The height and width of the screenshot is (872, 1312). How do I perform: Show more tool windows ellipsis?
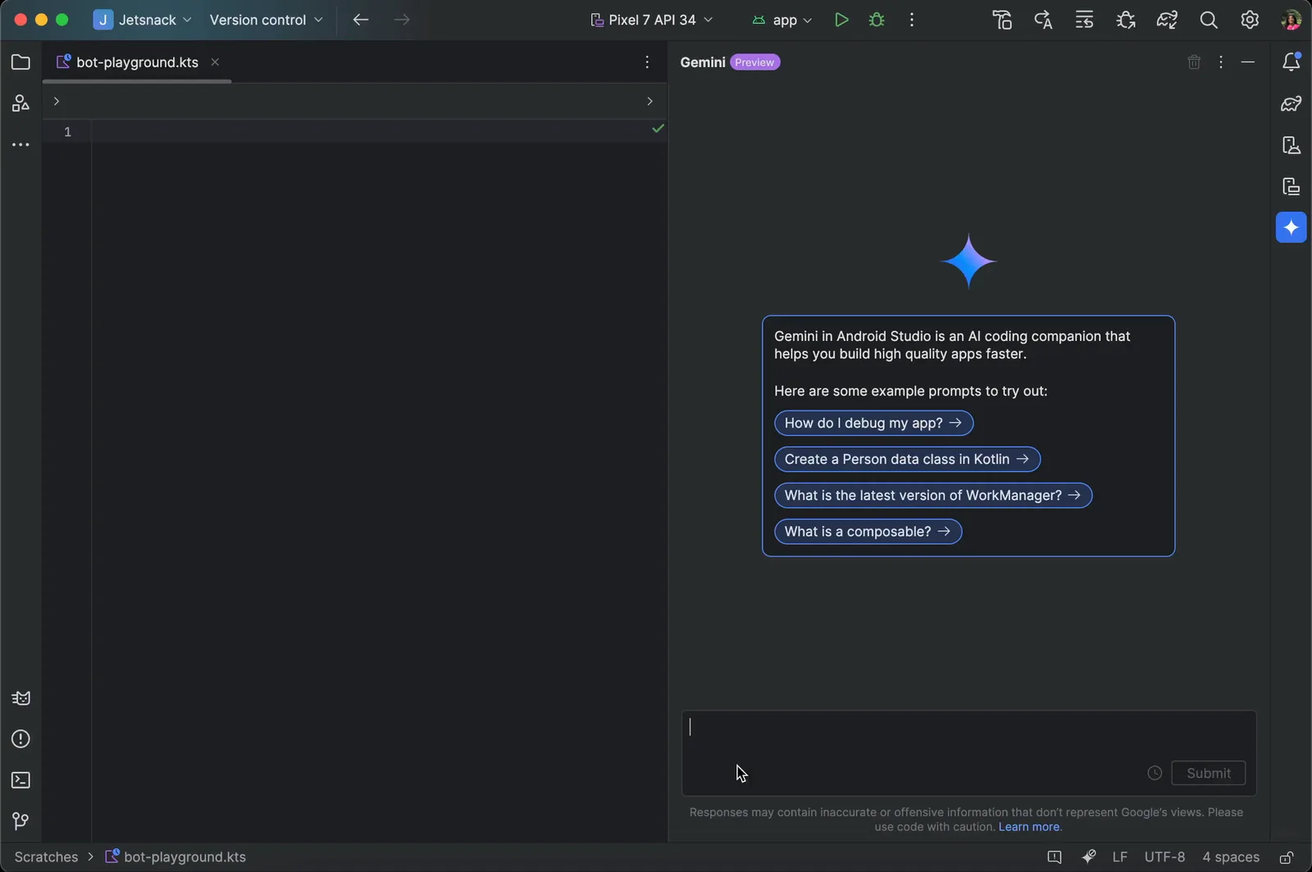[x=20, y=145]
